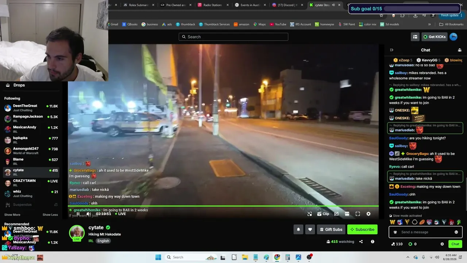467x263 pixels.
Task: Open cytate's channel avatar
Action: (x=77, y=233)
